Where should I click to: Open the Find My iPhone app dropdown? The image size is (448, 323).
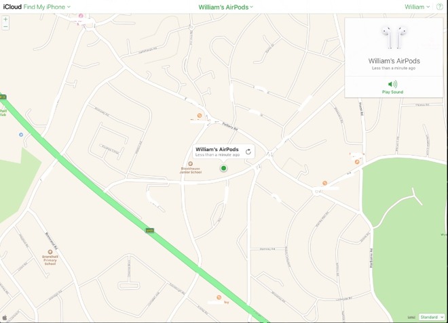pos(47,7)
